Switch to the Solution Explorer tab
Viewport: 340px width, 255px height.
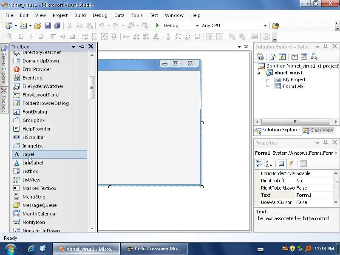(x=278, y=130)
